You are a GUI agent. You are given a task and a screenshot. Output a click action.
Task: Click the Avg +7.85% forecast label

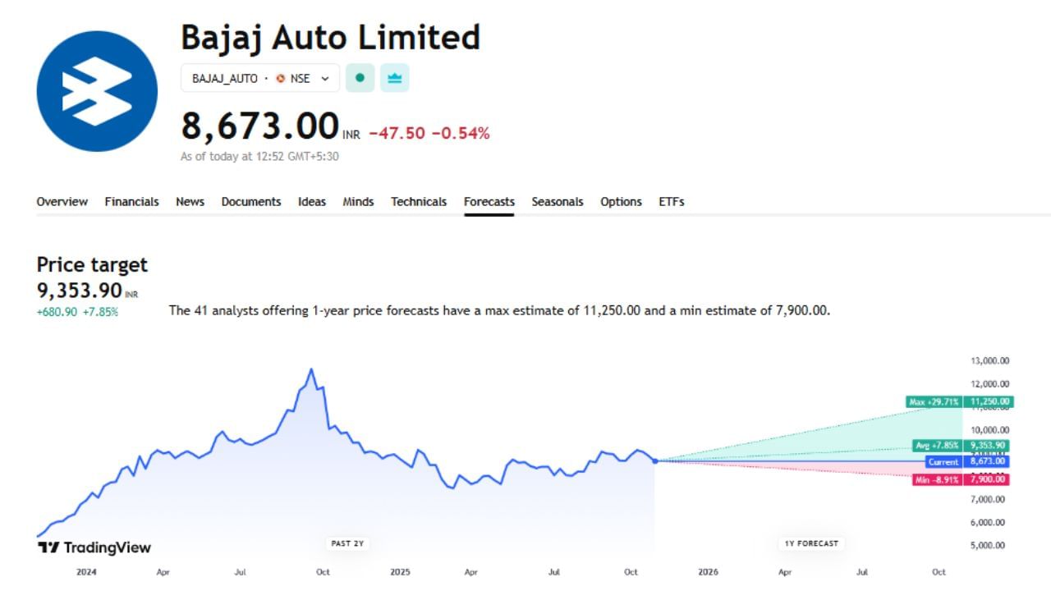(938, 446)
